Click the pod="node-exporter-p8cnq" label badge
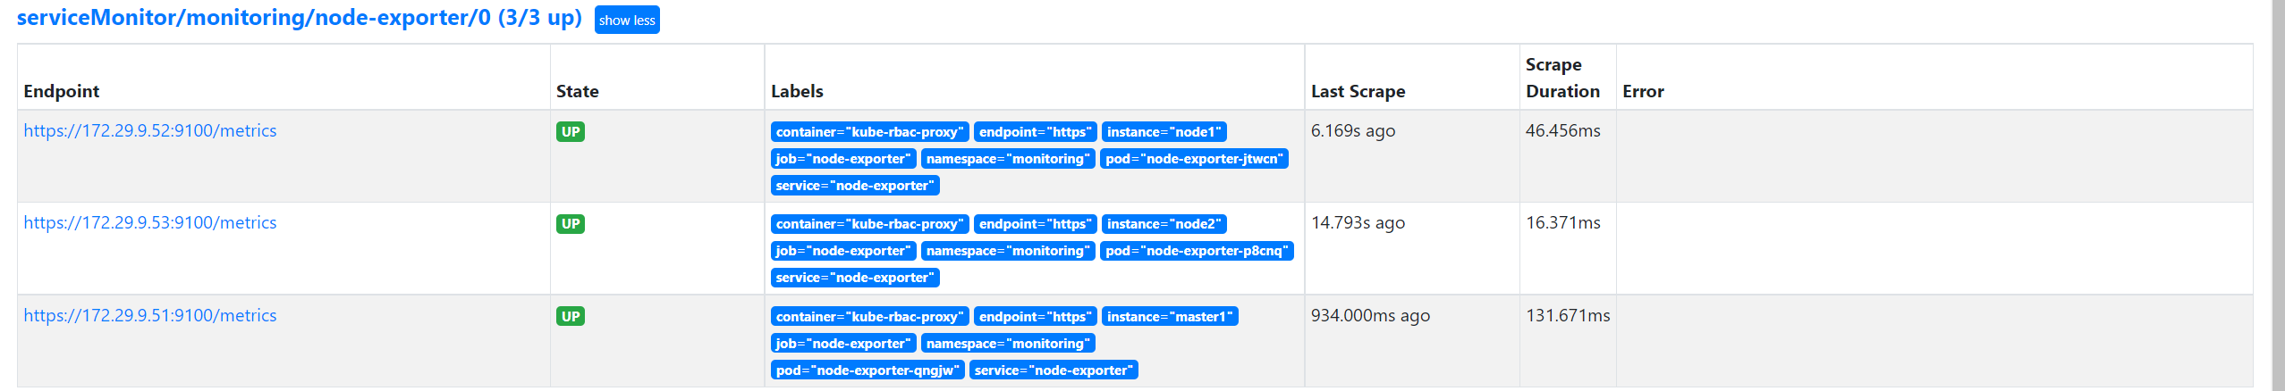Image resolution: width=2285 pixels, height=391 pixels. click(1197, 251)
